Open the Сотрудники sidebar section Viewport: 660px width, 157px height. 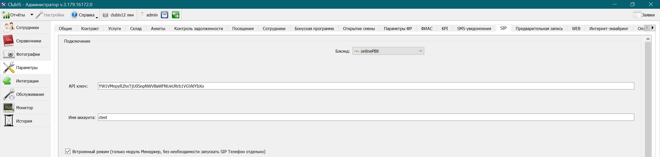click(25, 27)
